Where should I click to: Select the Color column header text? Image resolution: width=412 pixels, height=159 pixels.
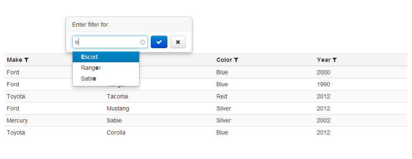click(224, 60)
